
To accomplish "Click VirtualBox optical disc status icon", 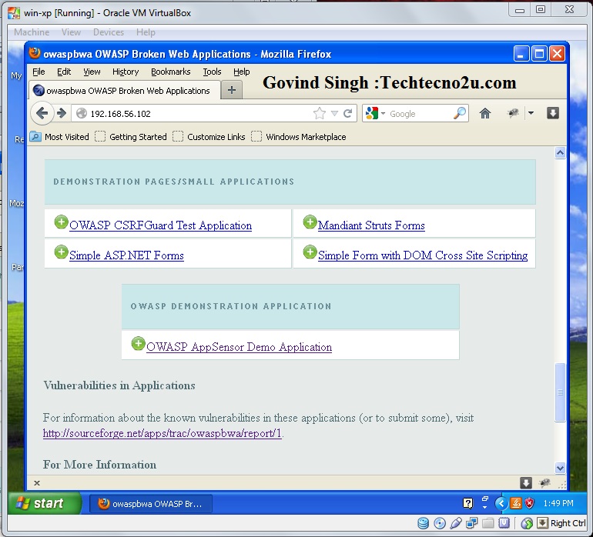I will [x=440, y=523].
